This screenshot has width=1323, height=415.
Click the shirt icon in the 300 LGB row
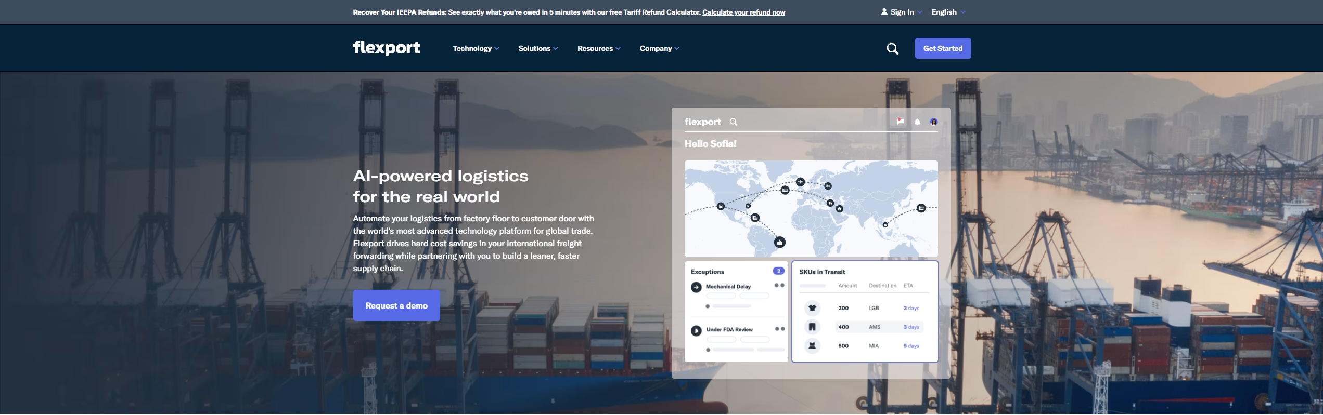click(x=812, y=308)
